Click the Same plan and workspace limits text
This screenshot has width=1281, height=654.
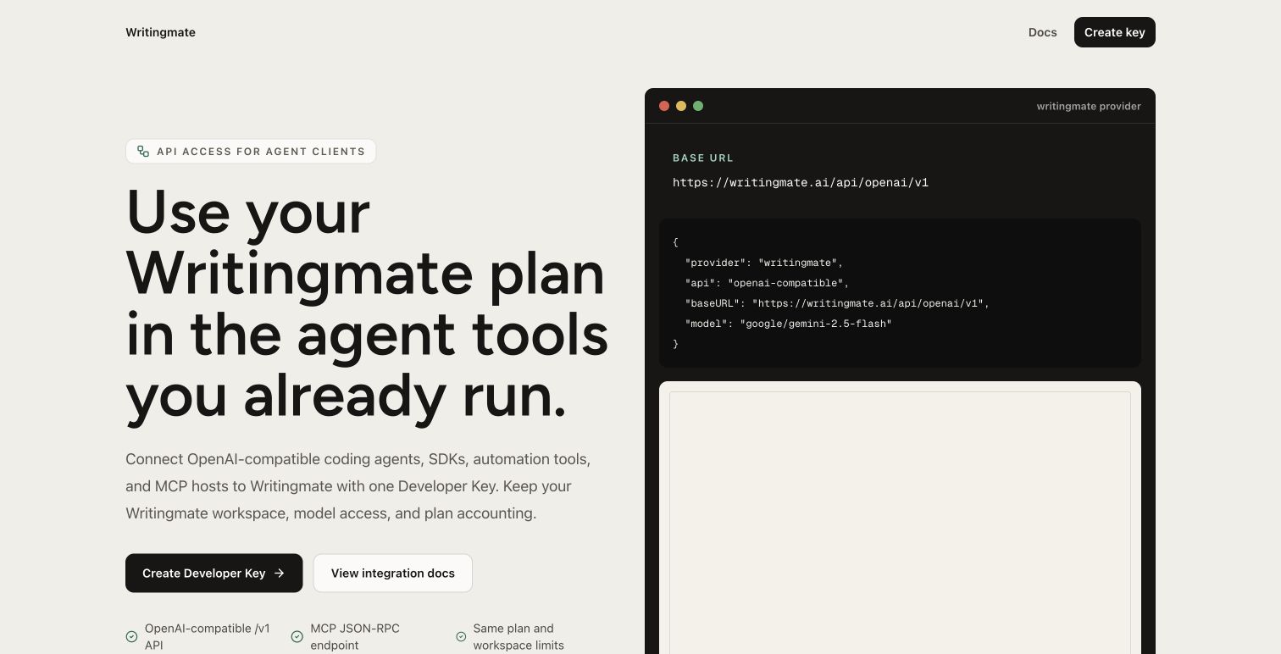[x=518, y=636]
